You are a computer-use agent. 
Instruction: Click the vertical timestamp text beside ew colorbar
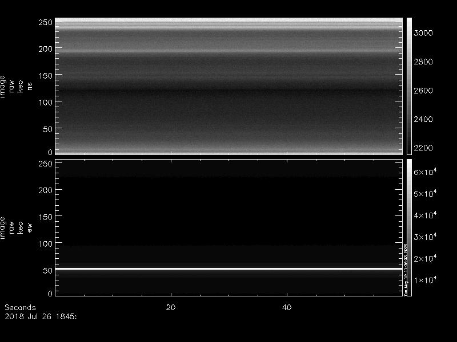coord(406,270)
